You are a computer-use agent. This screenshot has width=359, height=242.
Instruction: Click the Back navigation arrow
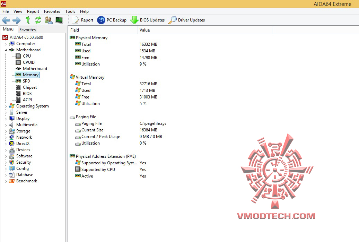6,20
